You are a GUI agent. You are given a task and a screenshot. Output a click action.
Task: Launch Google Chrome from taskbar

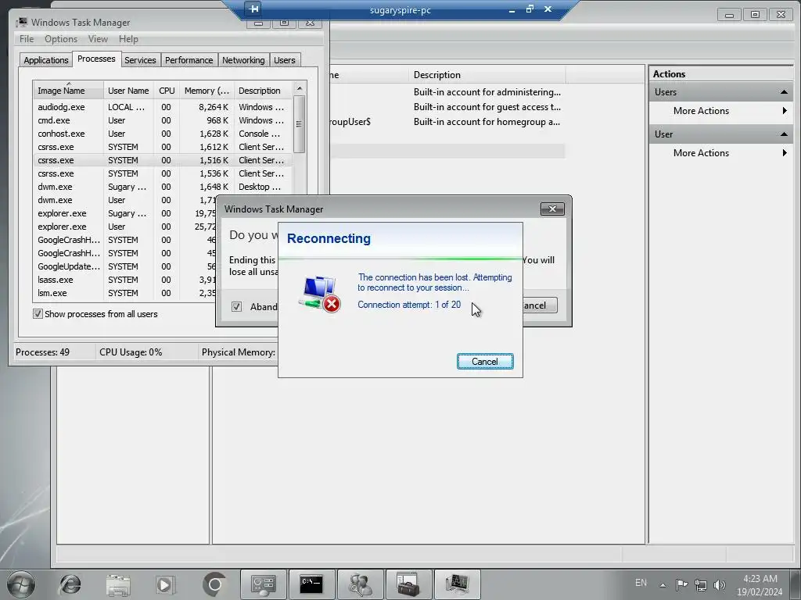[x=214, y=584]
